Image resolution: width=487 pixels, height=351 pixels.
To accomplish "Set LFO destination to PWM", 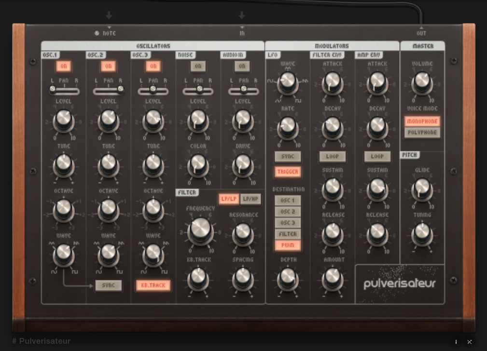I will [x=288, y=245].
